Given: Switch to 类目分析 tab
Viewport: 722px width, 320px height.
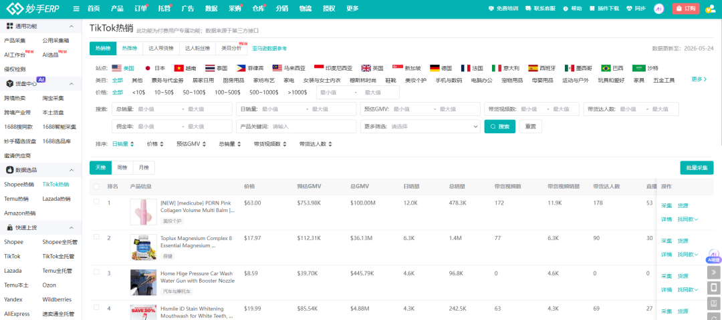Looking at the screenshot, I should tap(231, 48).
